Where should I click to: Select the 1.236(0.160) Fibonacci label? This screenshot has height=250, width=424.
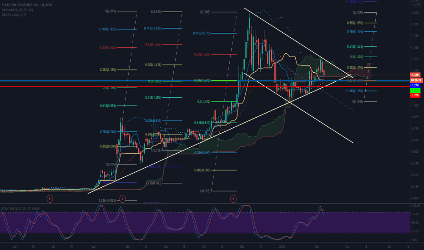(153, 183)
